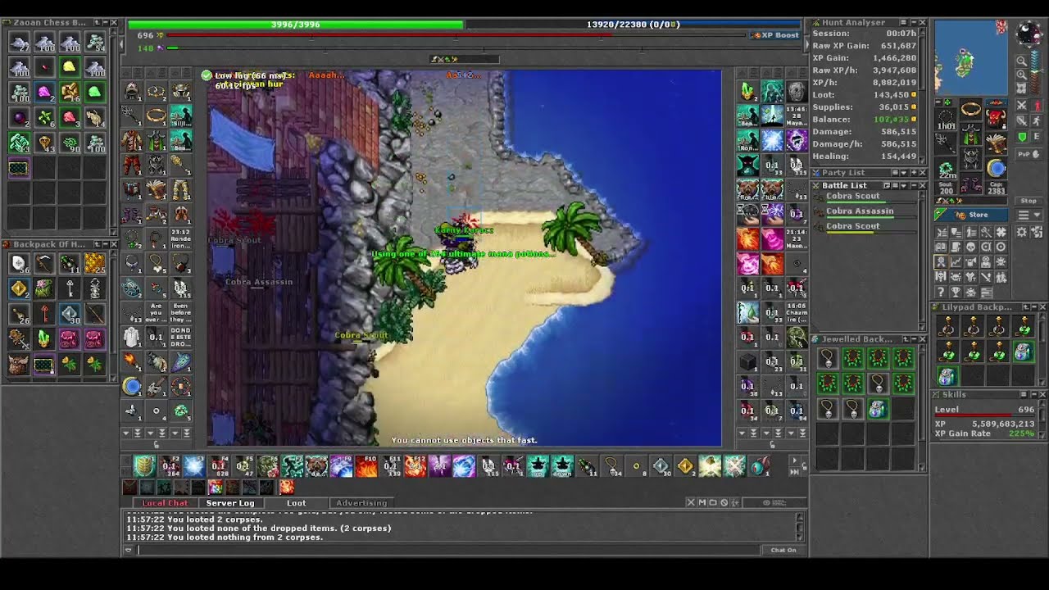Open the Loot chat tab
1049x590 pixels.
tap(296, 503)
